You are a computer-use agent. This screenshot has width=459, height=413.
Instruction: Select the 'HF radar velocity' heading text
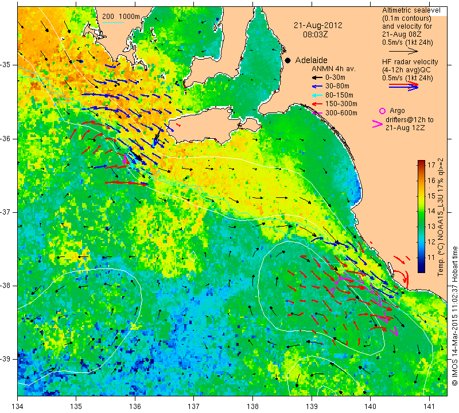pyautogui.click(x=410, y=62)
